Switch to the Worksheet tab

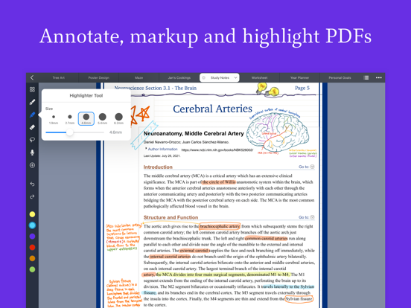tap(260, 78)
